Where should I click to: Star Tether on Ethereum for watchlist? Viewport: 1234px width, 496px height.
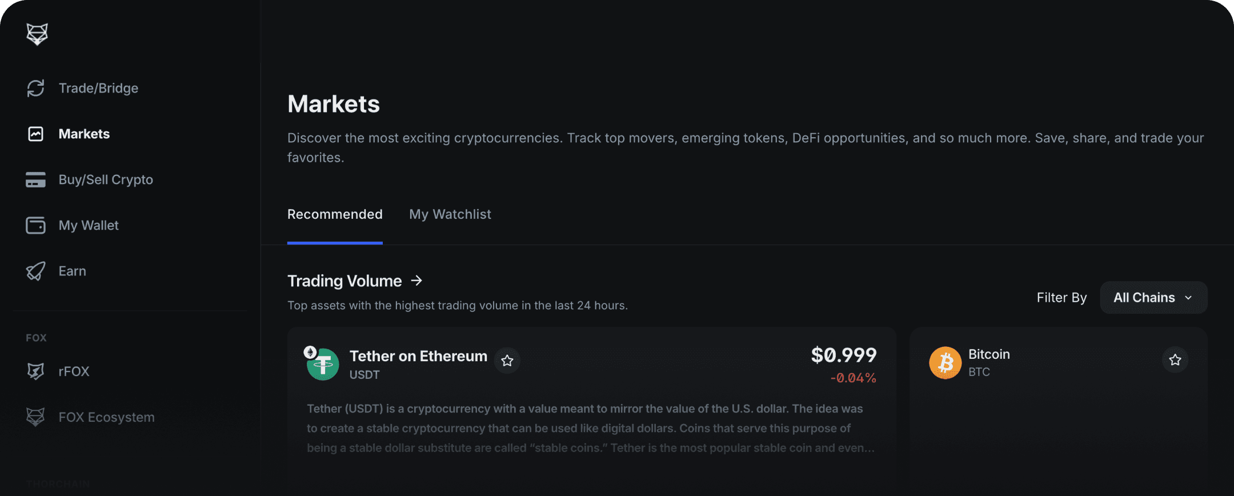click(507, 361)
